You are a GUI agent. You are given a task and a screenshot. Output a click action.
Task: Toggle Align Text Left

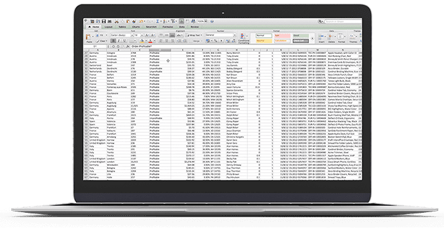(x=160, y=41)
